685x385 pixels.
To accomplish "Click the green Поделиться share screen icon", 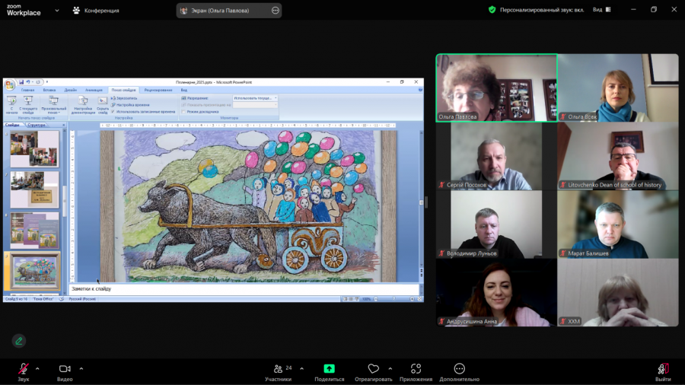I will [x=329, y=369].
